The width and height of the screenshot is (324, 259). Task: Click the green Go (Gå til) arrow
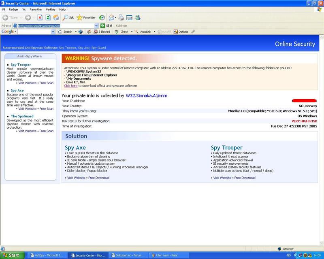tap(102, 25)
